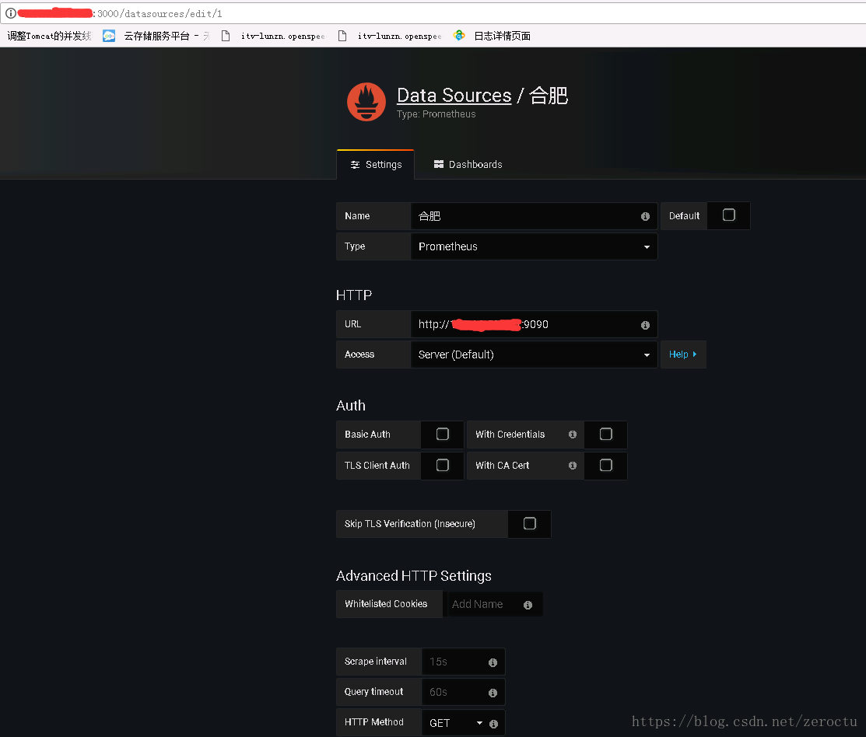This screenshot has height=737, width=866.
Task: Click the 'Skip TLS Verification (Insecure)' label
Action: (409, 523)
